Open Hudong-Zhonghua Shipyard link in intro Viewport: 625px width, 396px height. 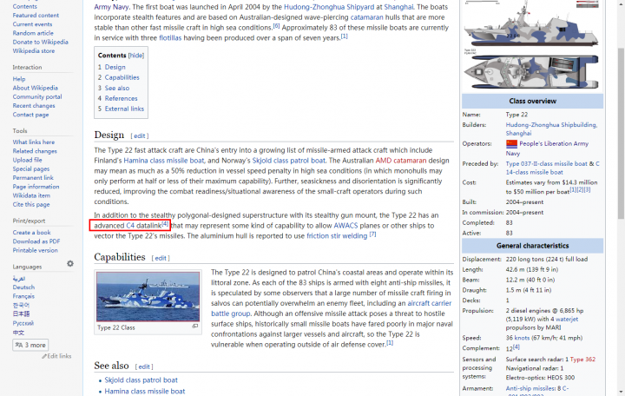[x=329, y=7]
